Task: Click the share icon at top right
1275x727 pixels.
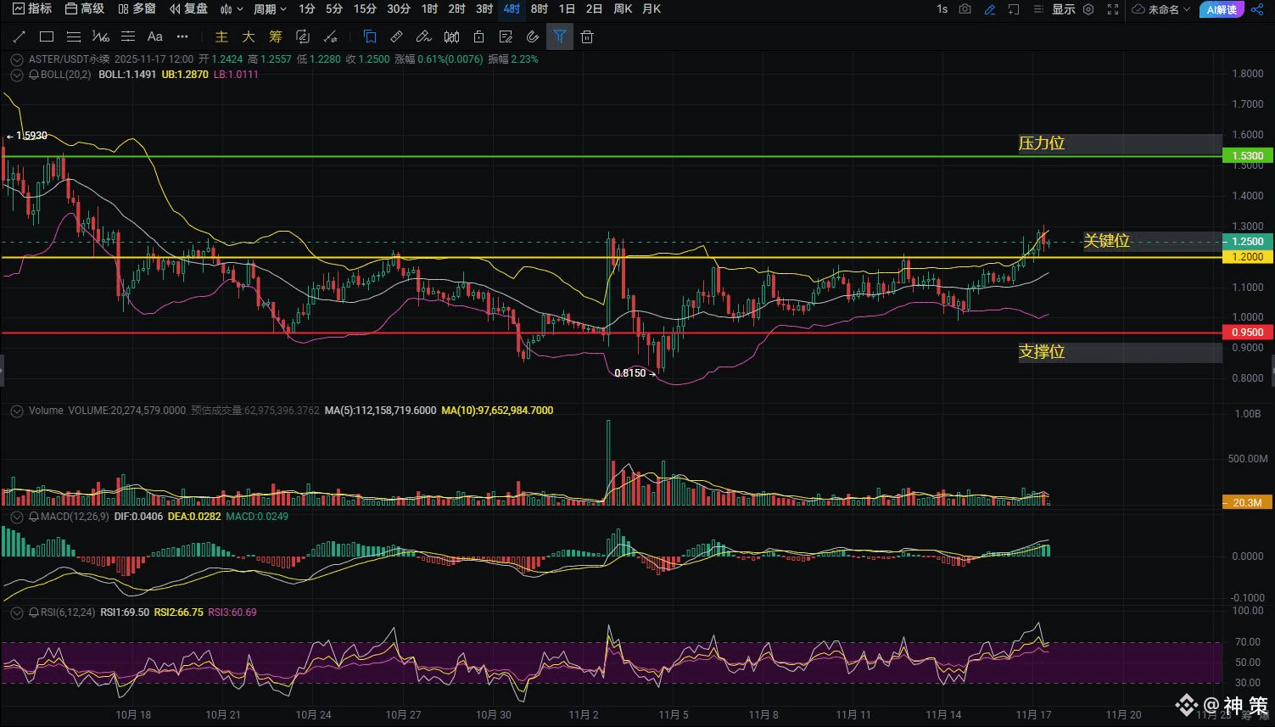Action: click(1257, 9)
